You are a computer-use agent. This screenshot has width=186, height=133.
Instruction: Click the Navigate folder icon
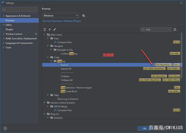click(x=52, y=46)
